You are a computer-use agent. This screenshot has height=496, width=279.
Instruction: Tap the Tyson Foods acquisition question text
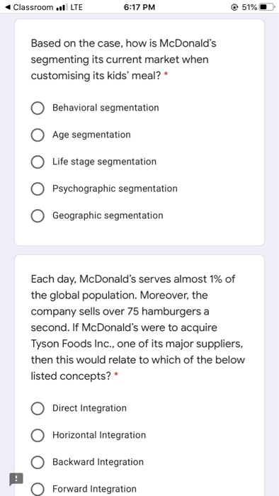pos(138,327)
